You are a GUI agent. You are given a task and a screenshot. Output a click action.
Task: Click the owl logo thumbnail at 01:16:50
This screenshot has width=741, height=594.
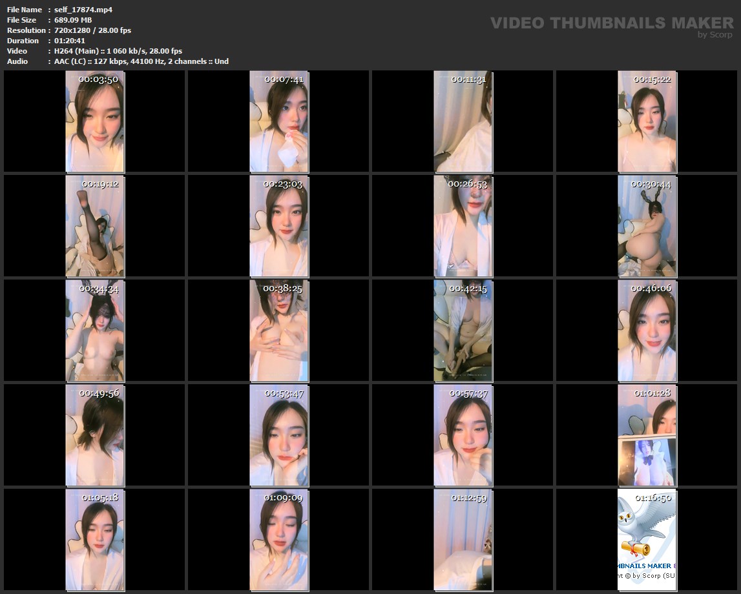point(647,540)
